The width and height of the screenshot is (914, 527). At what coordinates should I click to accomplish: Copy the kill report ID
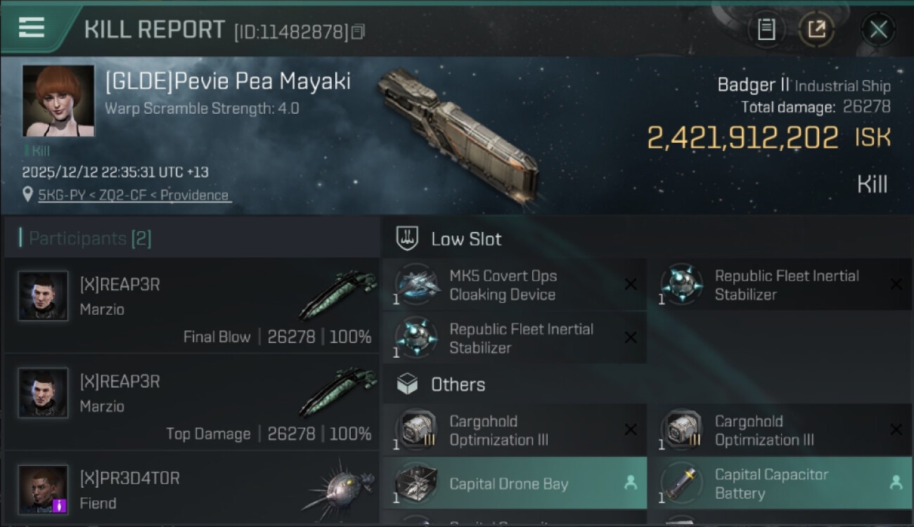359,32
